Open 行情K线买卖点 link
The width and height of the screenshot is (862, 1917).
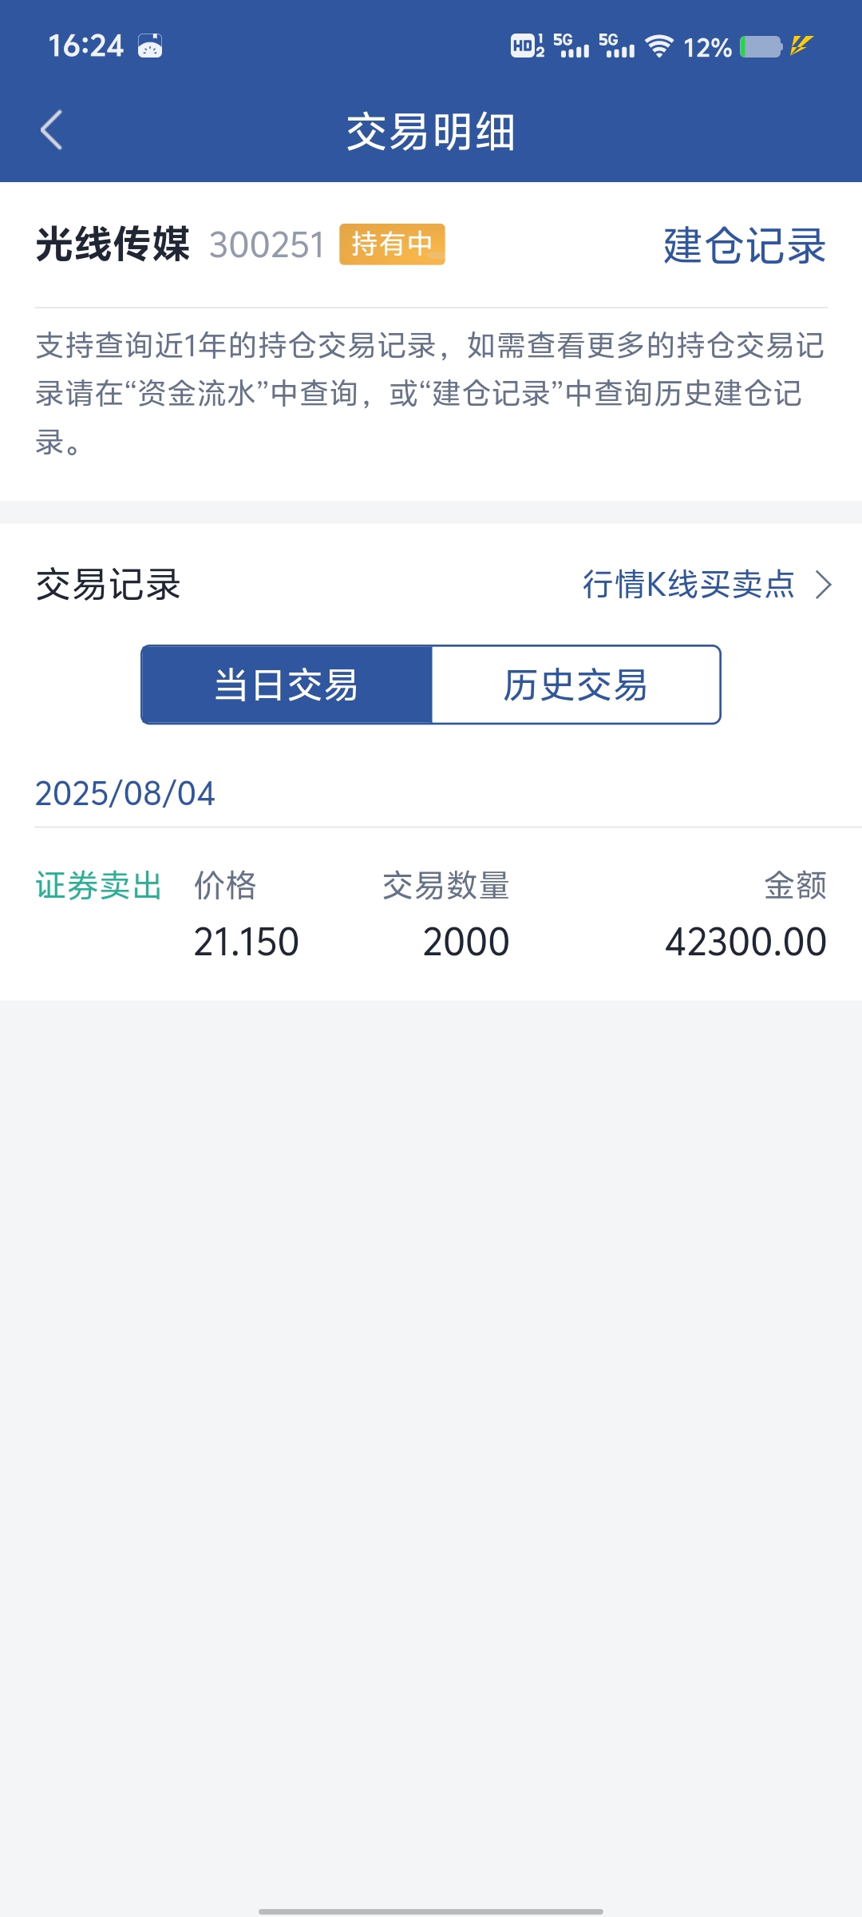pos(688,585)
